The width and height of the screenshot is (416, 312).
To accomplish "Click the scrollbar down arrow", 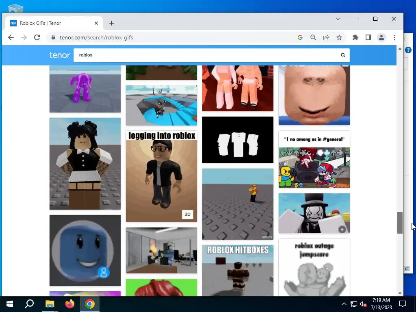I will [x=400, y=293].
